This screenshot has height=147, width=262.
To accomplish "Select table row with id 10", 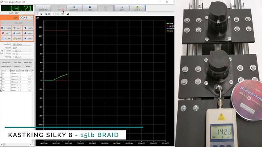I will pyautogui.click(x=16, y=73).
